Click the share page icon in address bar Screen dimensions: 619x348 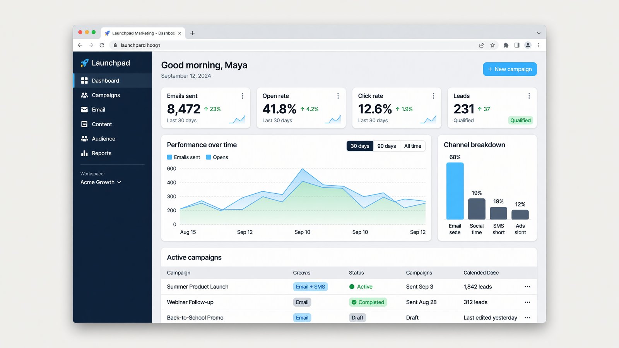(482, 45)
